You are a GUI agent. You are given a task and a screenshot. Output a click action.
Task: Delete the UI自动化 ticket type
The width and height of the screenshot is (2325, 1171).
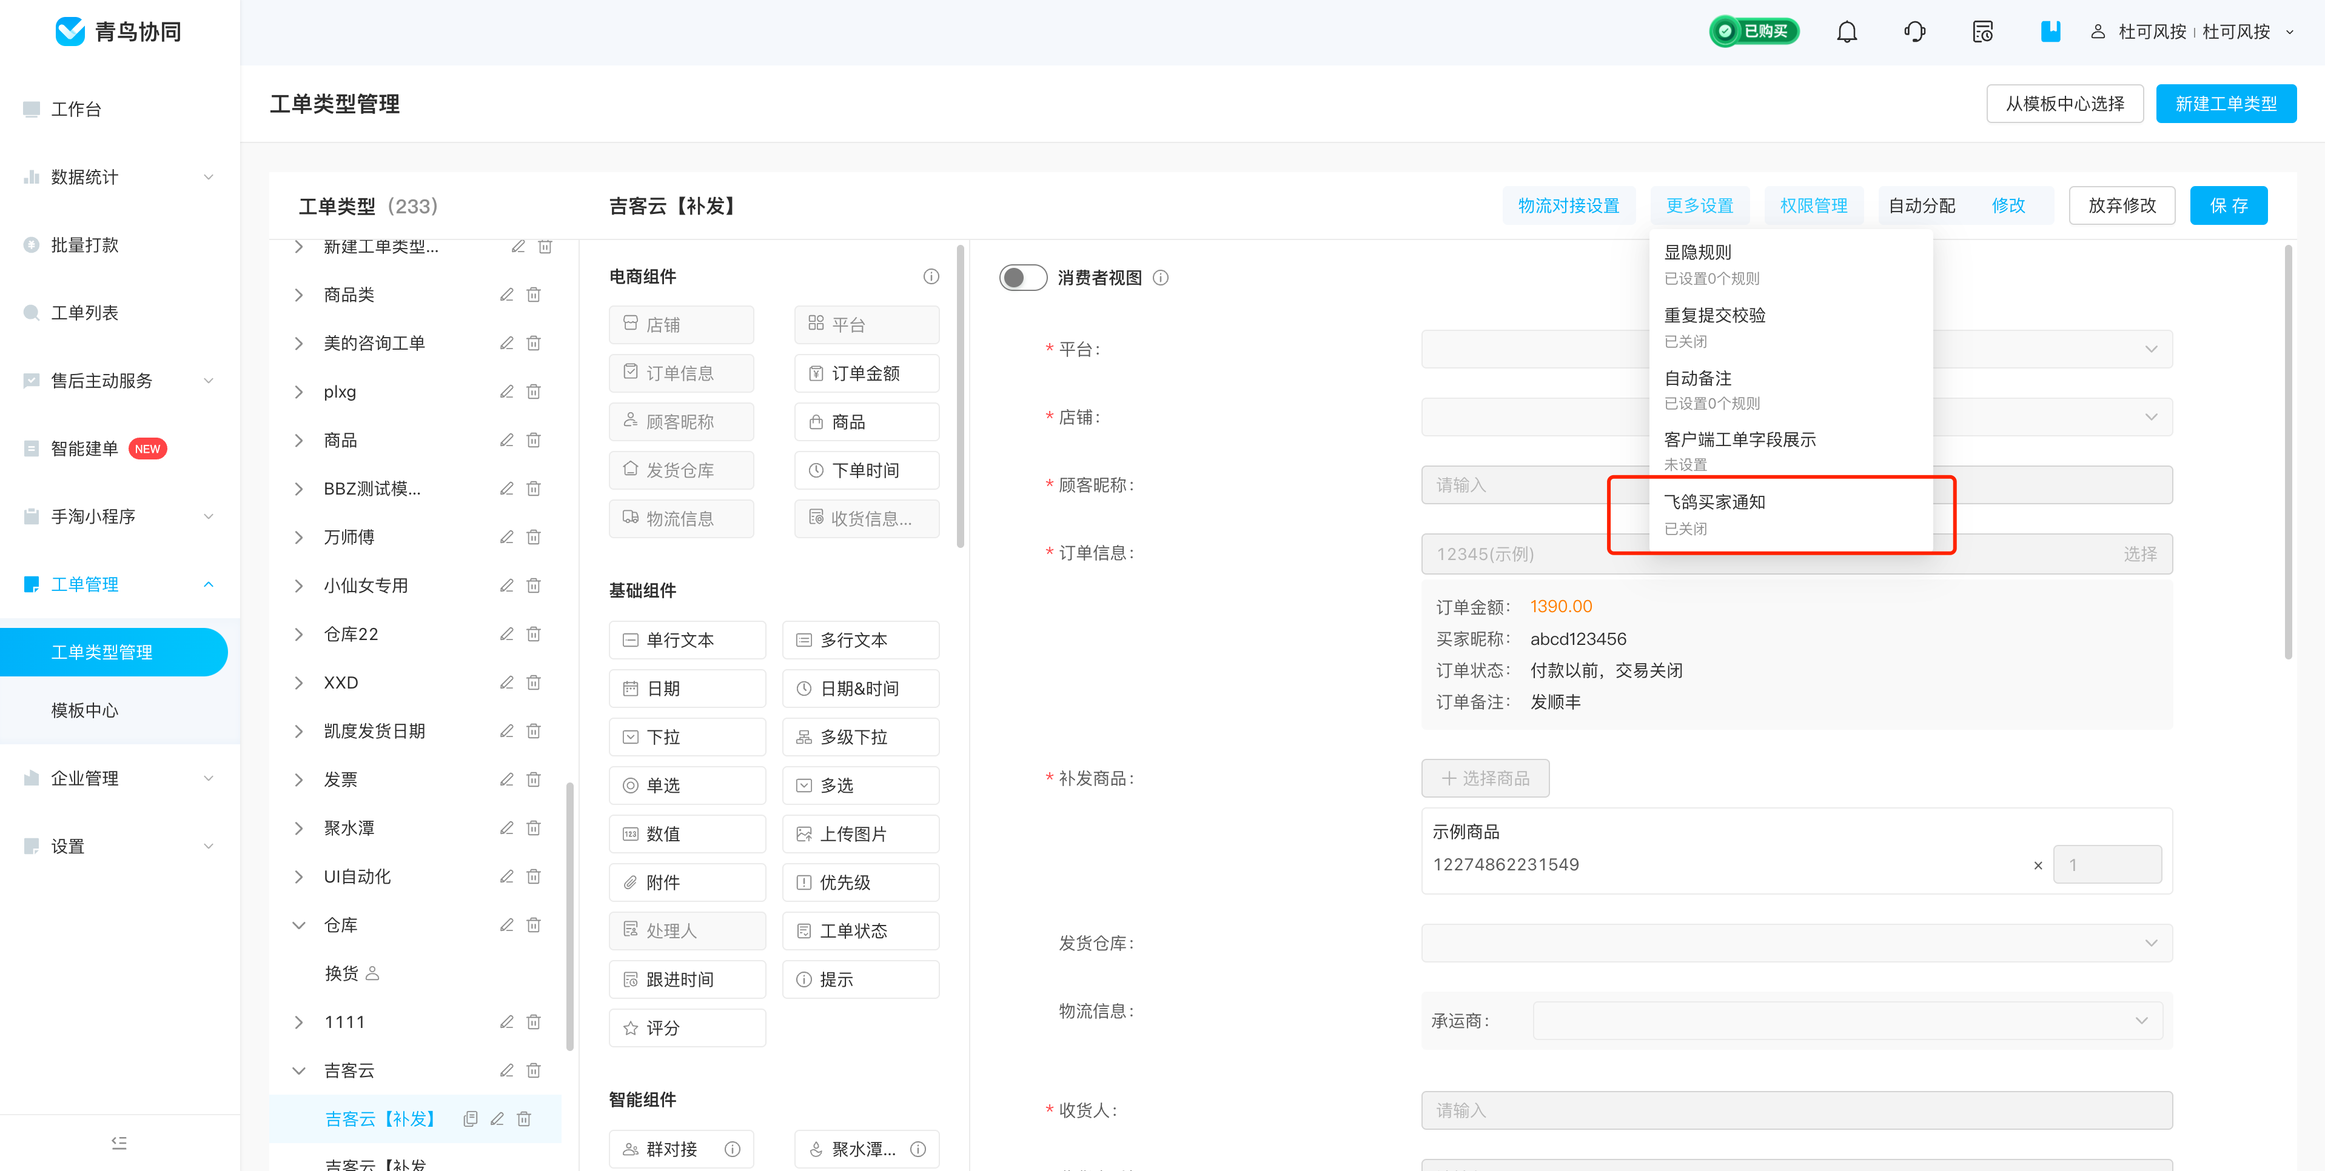click(x=534, y=876)
